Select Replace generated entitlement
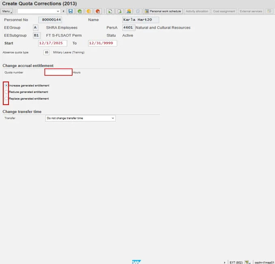This screenshot has height=264, width=275. [6, 99]
